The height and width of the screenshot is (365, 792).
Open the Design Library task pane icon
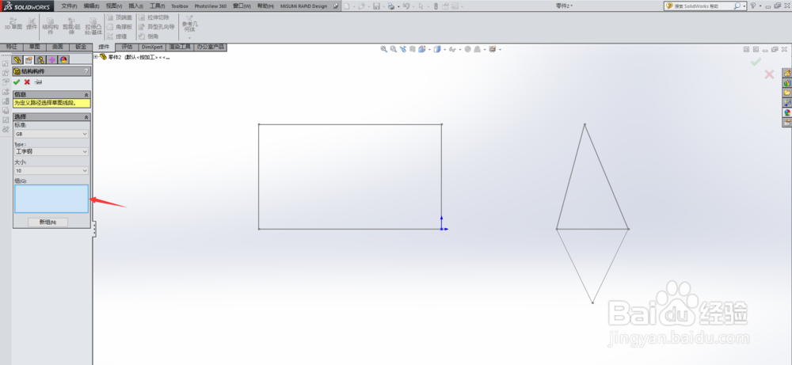click(787, 83)
